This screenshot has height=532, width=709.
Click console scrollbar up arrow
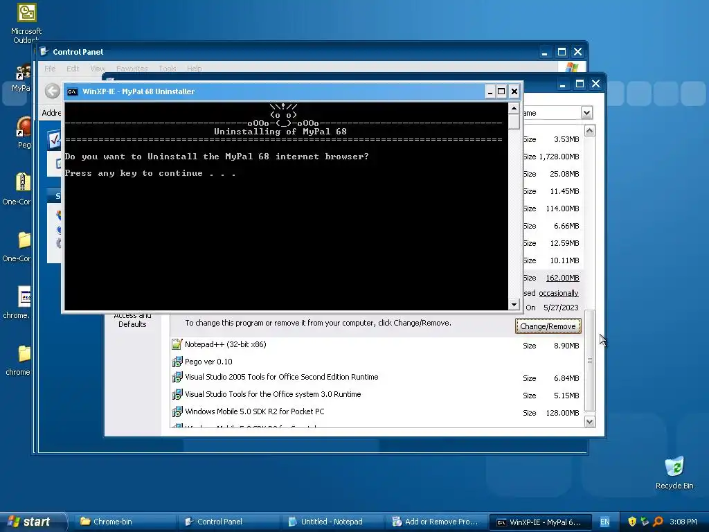[514, 108]
